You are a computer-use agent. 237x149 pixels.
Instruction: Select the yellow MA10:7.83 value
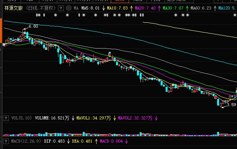[x=117, y=8]
